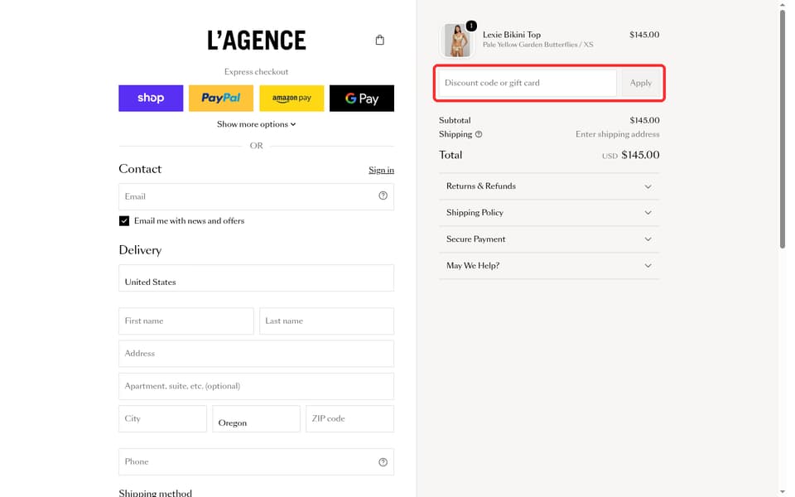
Task: Focus the City field
Action: tap(163, 419)
